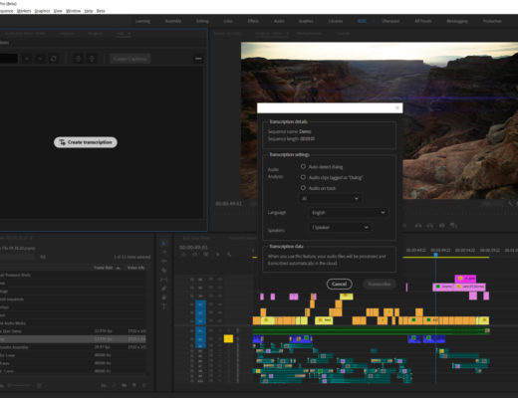Select the Ripple Edit tool

point(163,262)
